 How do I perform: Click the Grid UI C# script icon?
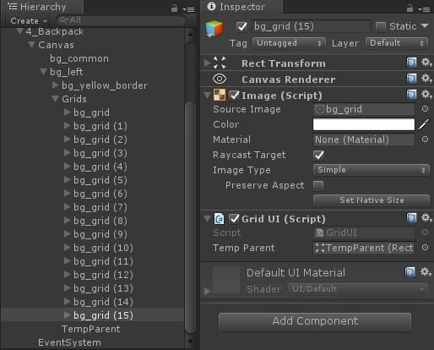coord(220,219)
